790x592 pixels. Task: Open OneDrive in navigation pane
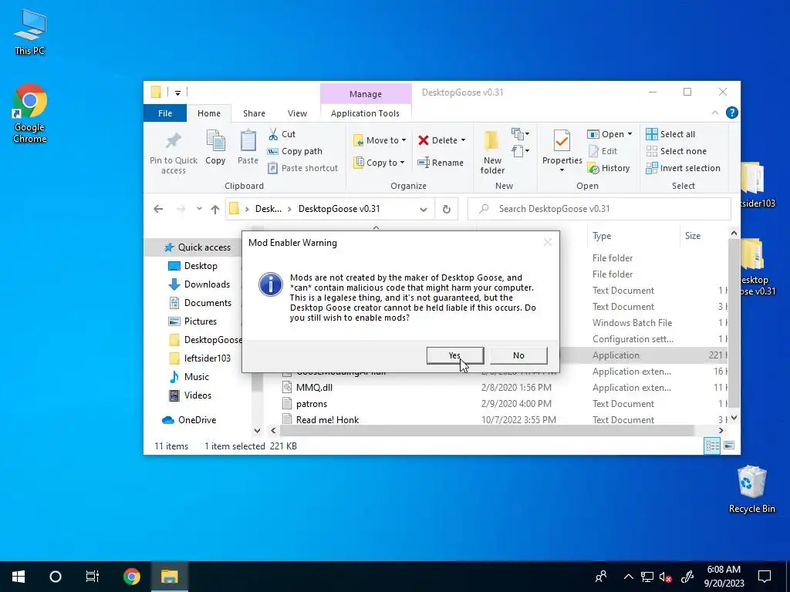click(190, 420)
